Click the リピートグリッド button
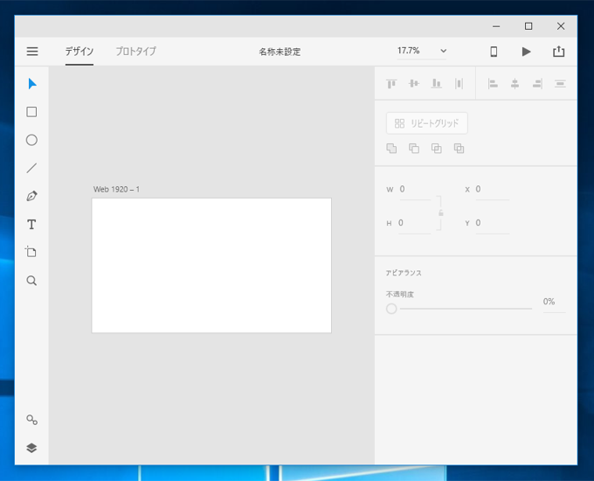Screen dimensions: 594x481 tap(427, 123)
